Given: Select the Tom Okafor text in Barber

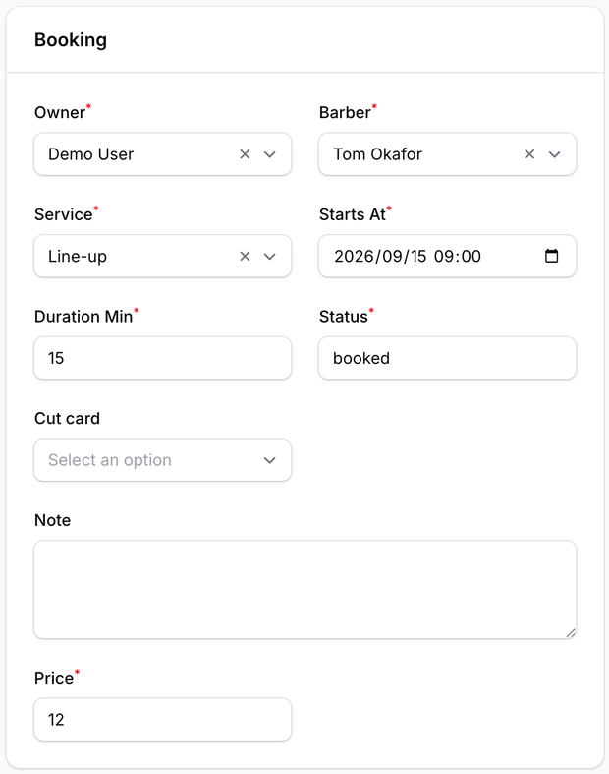Looking at the screenshot, I should (x=378, y=154).
